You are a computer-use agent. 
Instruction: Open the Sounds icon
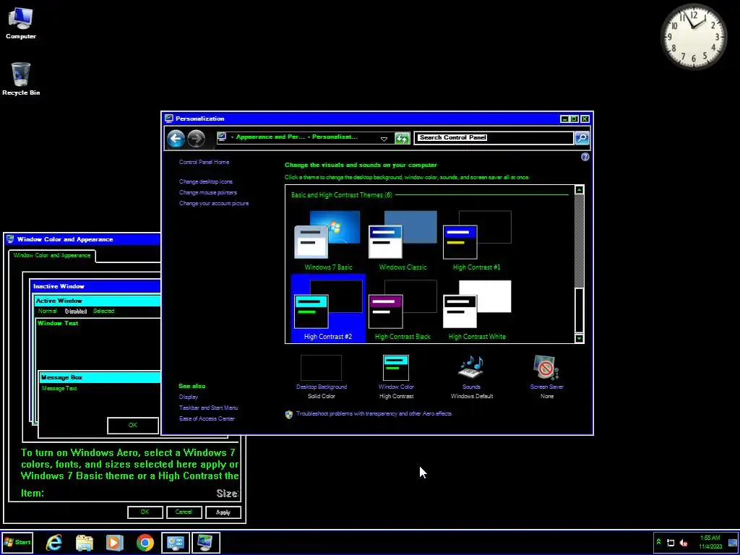(471, 368)
